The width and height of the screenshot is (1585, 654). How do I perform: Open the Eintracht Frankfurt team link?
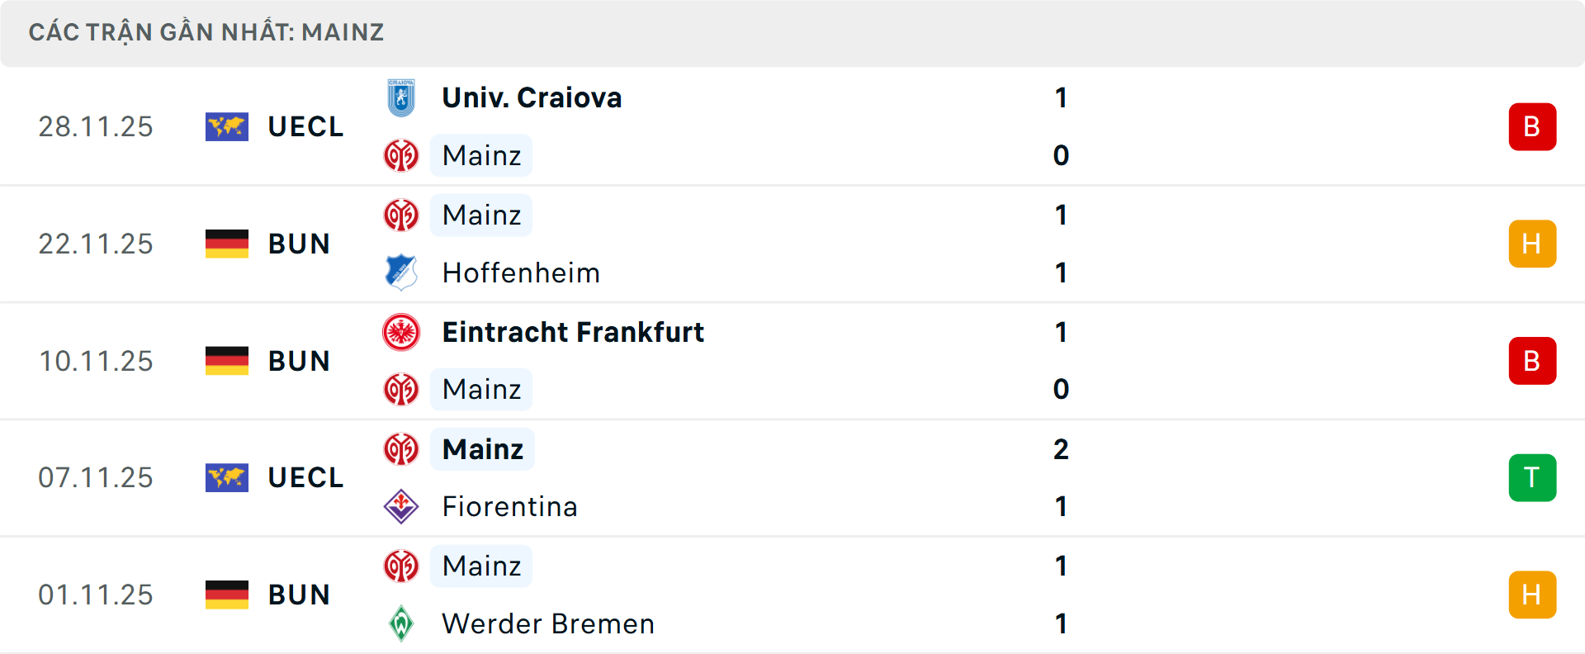573,332
